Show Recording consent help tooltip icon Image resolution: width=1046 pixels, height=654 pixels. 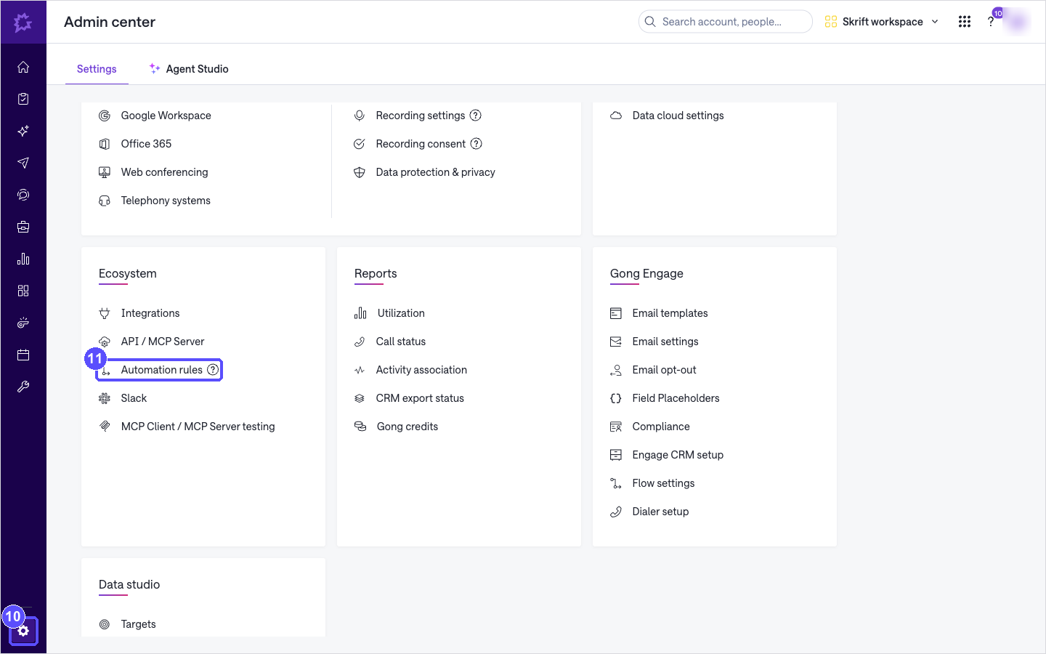[x=477, y=144]
